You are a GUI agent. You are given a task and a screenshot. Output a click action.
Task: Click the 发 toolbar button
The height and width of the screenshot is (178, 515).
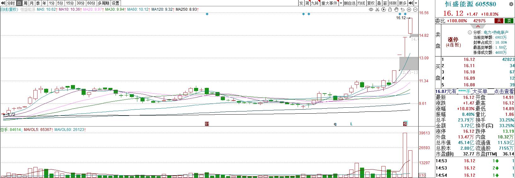(x=301, y=3)
